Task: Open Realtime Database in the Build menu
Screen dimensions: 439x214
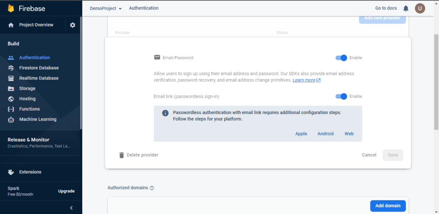Action: [39, 78]
